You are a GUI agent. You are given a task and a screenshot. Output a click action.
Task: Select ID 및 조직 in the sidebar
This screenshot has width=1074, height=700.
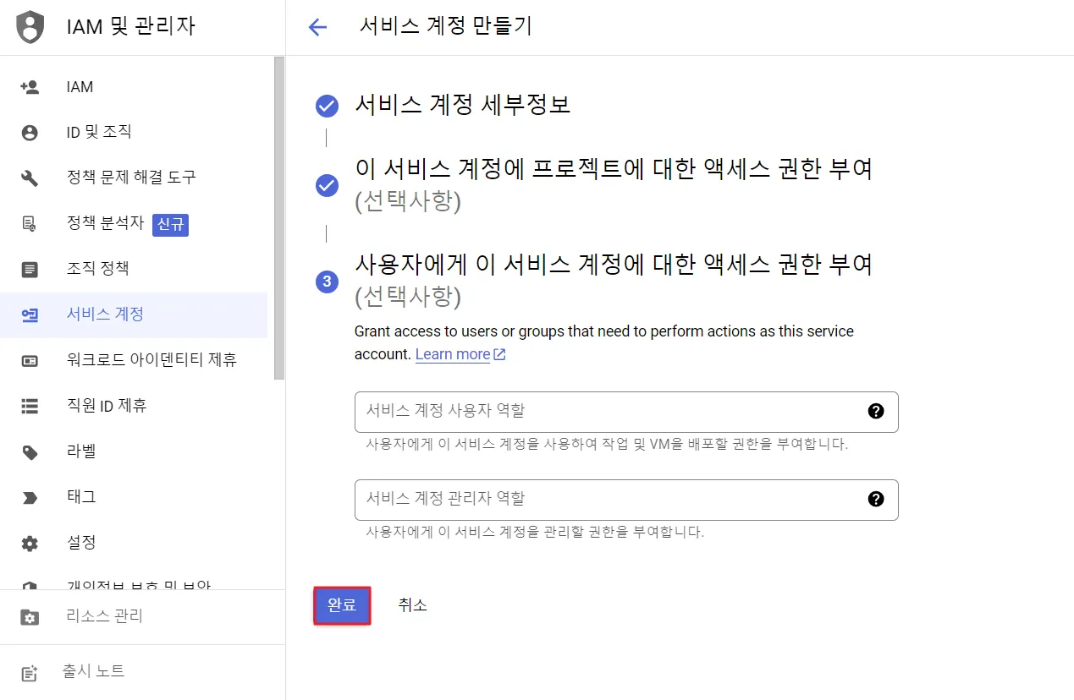point(99,133)
